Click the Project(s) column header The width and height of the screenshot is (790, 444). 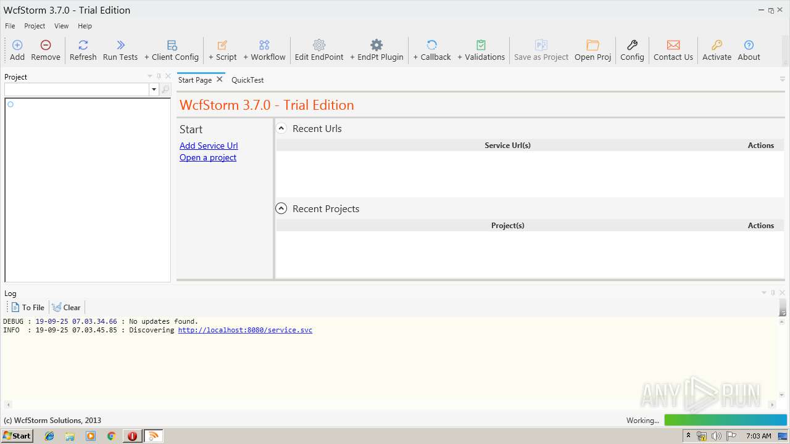pyautogui.click(x=507, y=226)
